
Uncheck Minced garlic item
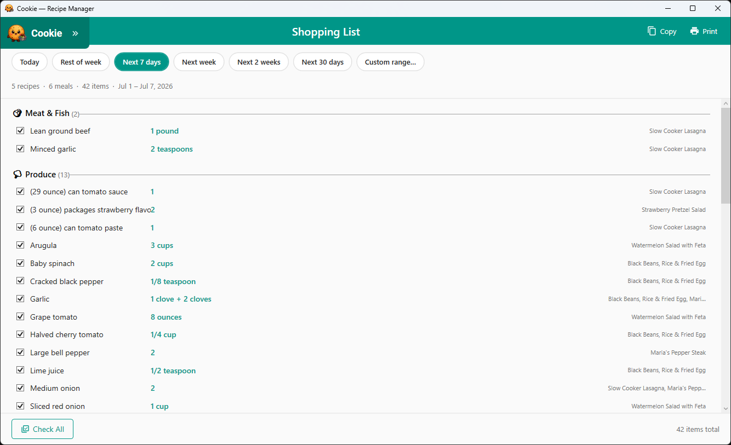(20, 149)
